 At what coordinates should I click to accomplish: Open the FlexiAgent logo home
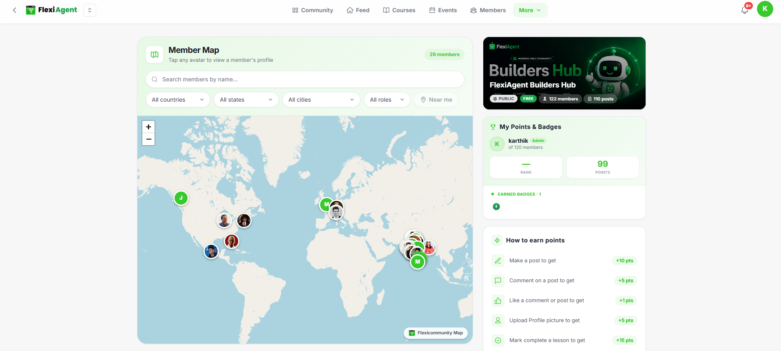click(51, 10)
